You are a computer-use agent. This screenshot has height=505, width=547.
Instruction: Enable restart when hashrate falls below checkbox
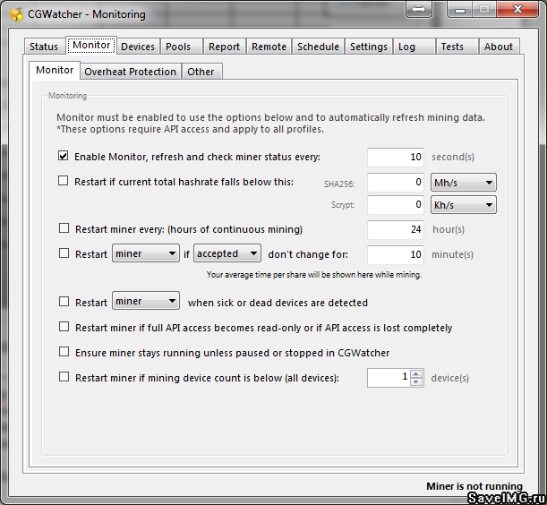click(x=64, y=181)
